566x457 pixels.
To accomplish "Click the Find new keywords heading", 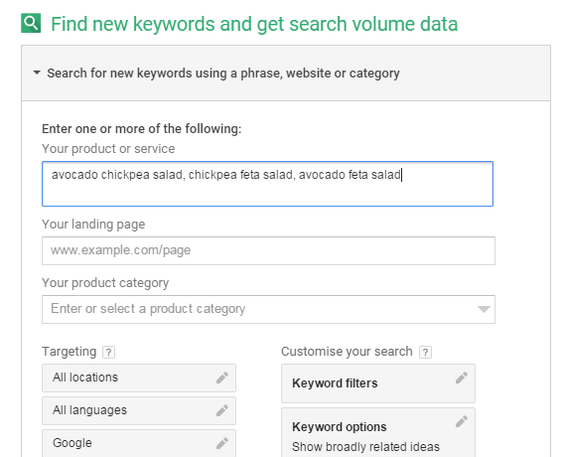I will (x=254, y=24).
